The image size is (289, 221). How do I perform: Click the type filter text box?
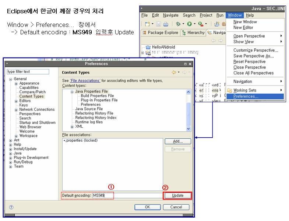pos(28,72)
